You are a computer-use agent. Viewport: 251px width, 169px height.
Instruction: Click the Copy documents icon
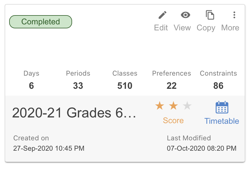coord(210,15)
